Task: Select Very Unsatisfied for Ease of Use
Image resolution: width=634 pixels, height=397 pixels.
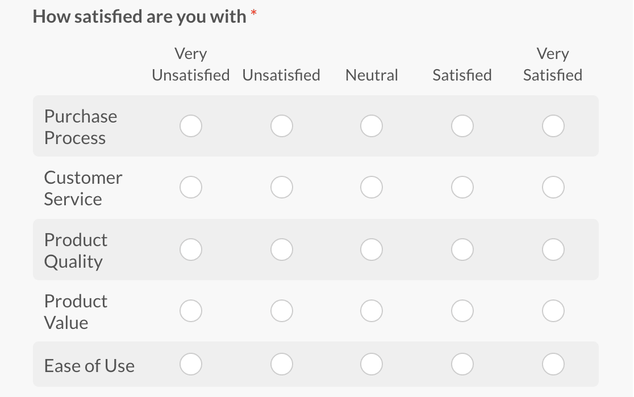Action: [191, 364]
